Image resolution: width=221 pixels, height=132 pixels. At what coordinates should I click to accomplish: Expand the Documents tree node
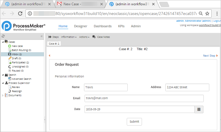3,95
